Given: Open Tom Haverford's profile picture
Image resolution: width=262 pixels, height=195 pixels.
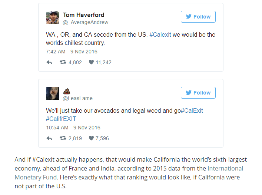Looking at the screenshot, I should point(52,18).
